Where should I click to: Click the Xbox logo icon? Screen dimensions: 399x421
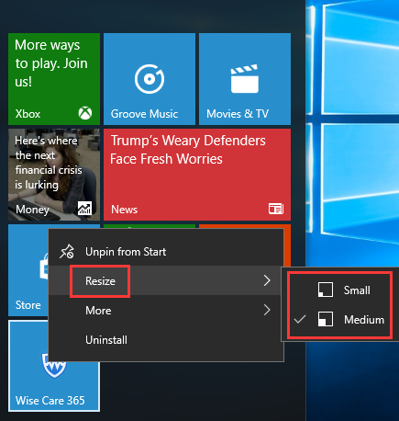85,113
